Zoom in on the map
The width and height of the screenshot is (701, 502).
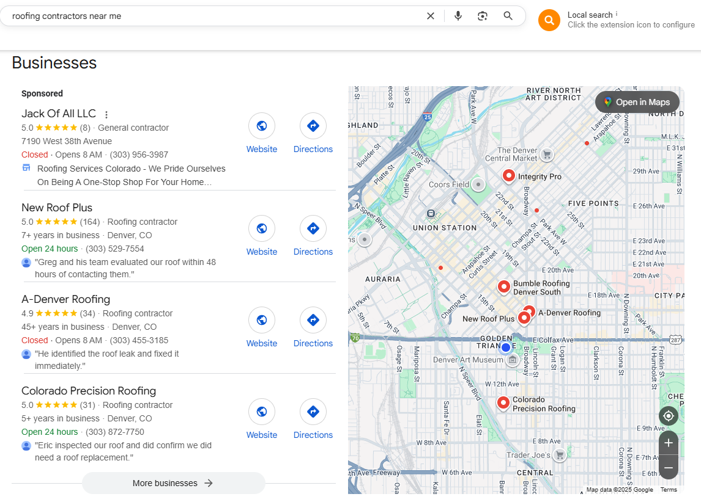pyautogui.click(x=669, y=443)
